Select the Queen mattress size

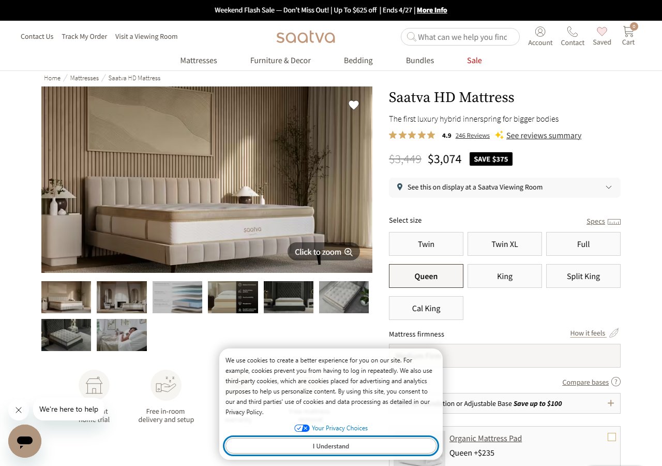tap(426, 276)
